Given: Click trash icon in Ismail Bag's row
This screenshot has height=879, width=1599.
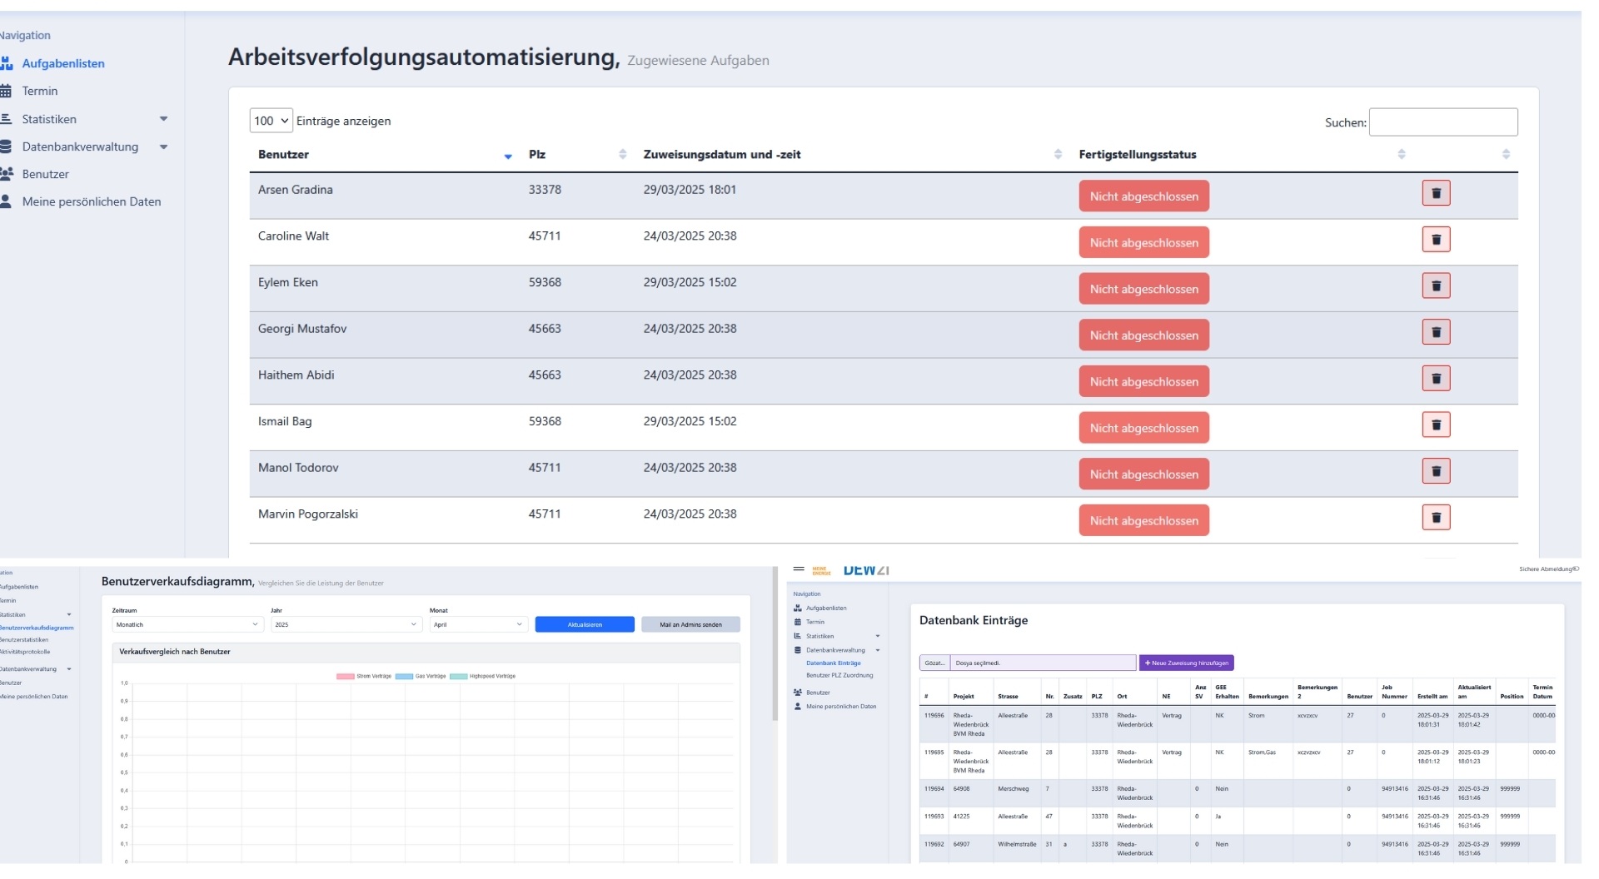Looking at the screenshot, I should pyautogui.click(x=1436, y=425).
